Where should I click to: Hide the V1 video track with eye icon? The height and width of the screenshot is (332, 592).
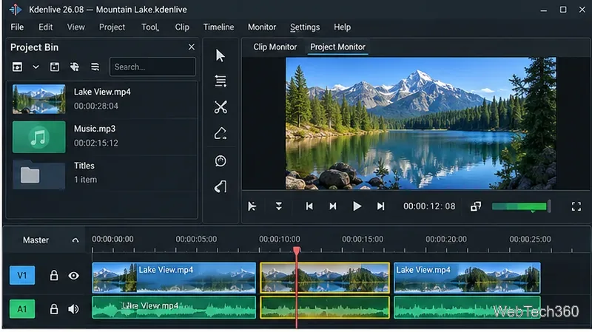click(73, 276)
